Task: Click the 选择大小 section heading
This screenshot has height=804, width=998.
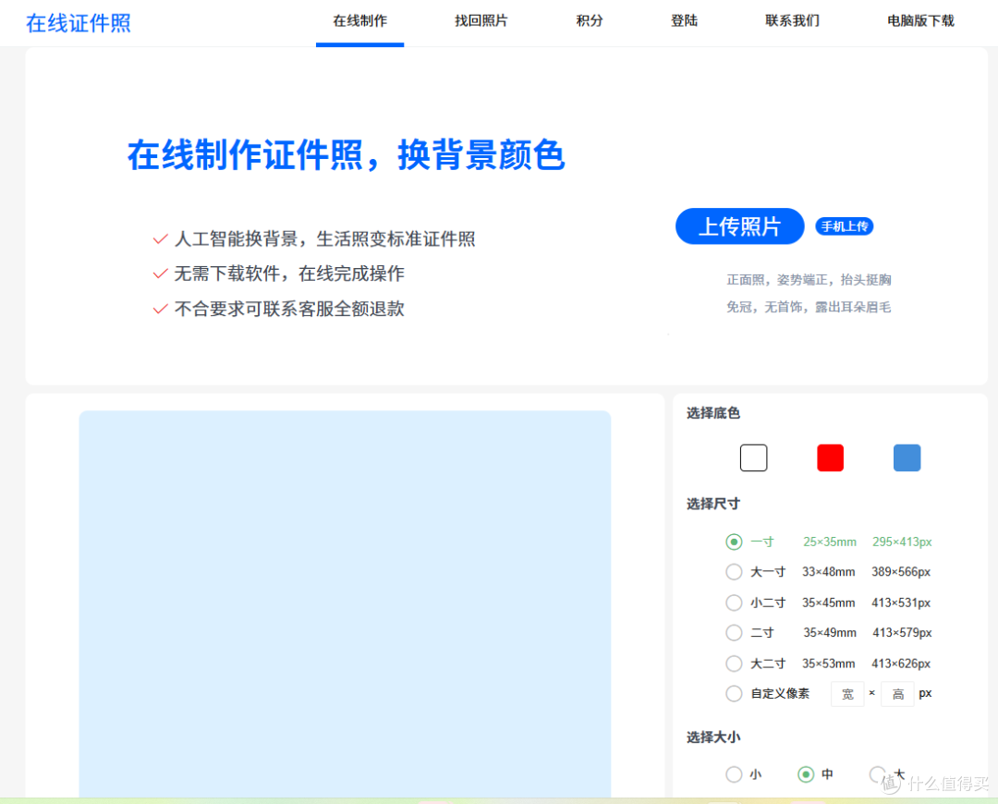Action: click(x=712, y=737)
